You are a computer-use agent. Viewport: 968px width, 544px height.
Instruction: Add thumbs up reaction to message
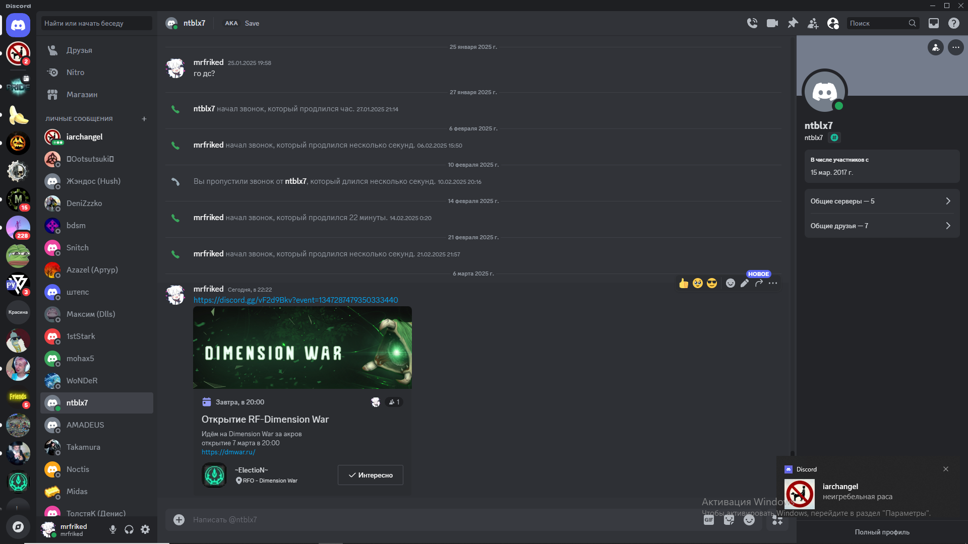684,283
